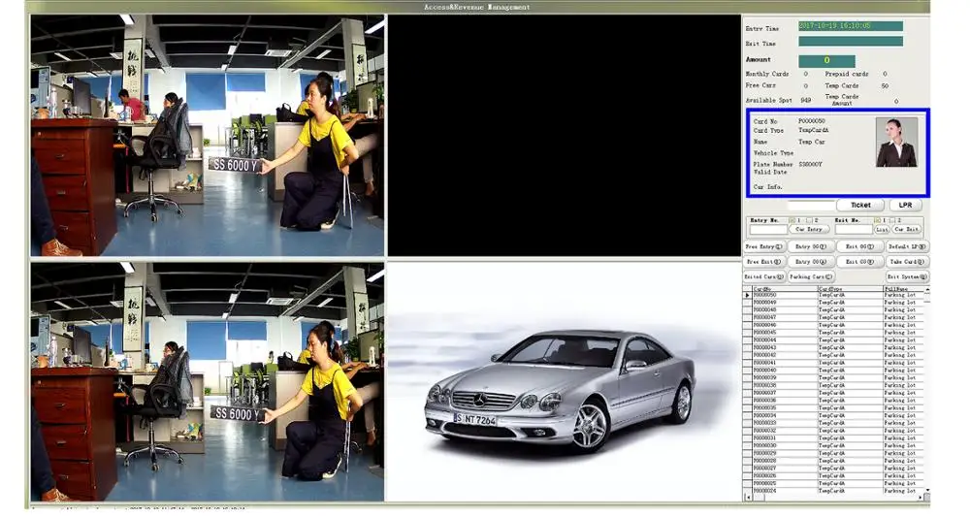Select table row with card P0000025
This screenshot has width=970, height=517.
[x=834, y=484]
